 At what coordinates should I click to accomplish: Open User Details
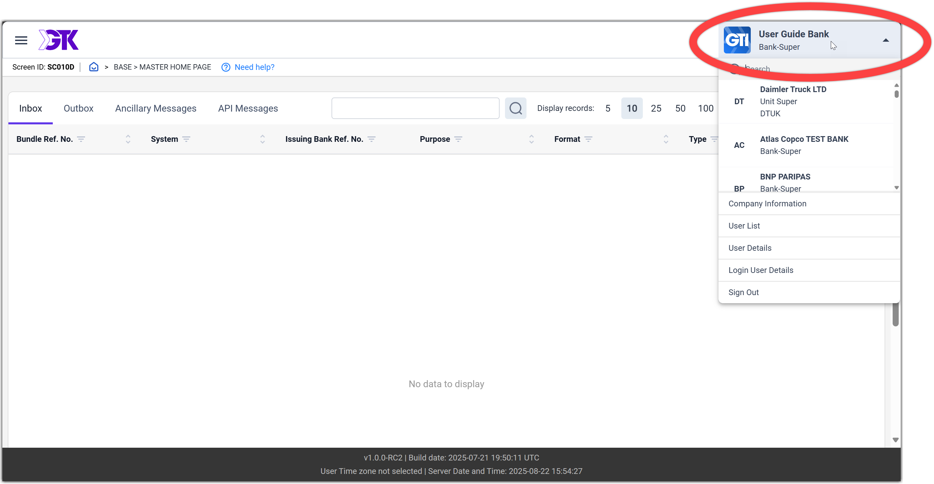(x=809, y=248)
